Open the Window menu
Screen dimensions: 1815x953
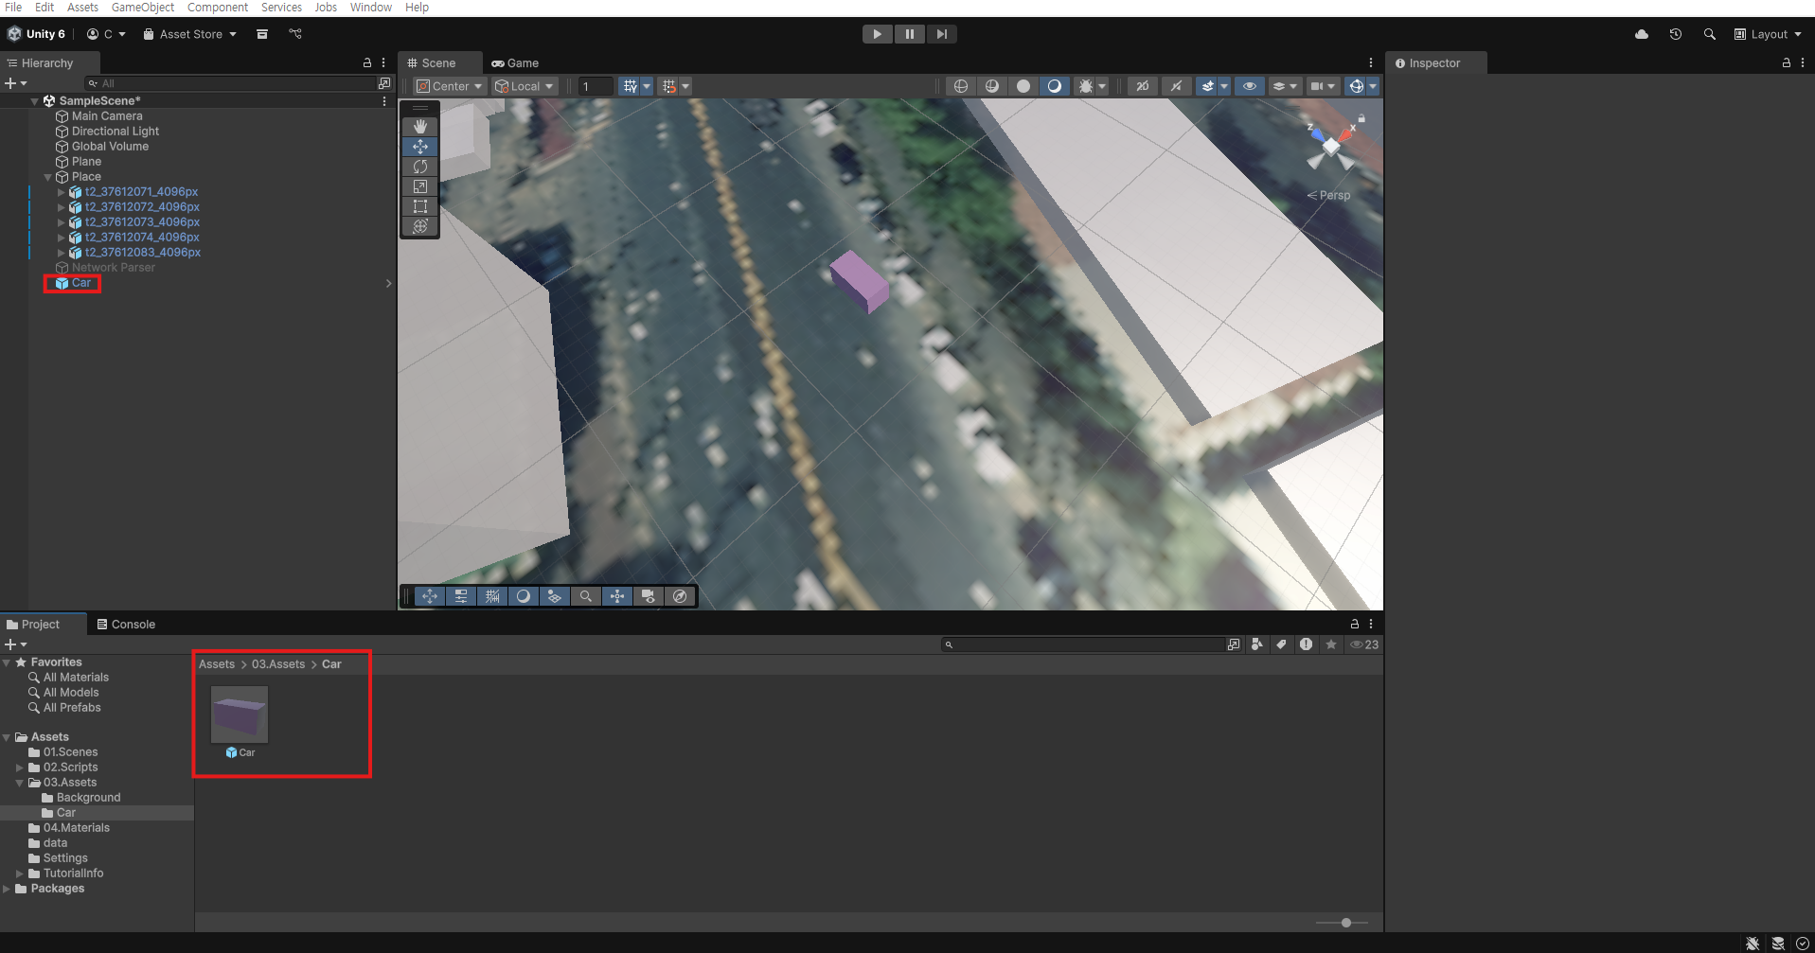[x=371, y=8]
